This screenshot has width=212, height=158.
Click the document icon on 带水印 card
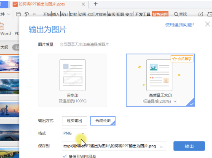click(72, 75)
